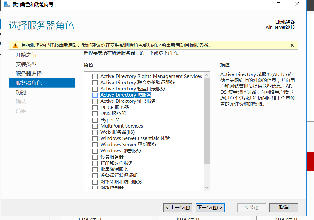Select Hyper-V role label
314x220 pixels.
pos(110,120)
